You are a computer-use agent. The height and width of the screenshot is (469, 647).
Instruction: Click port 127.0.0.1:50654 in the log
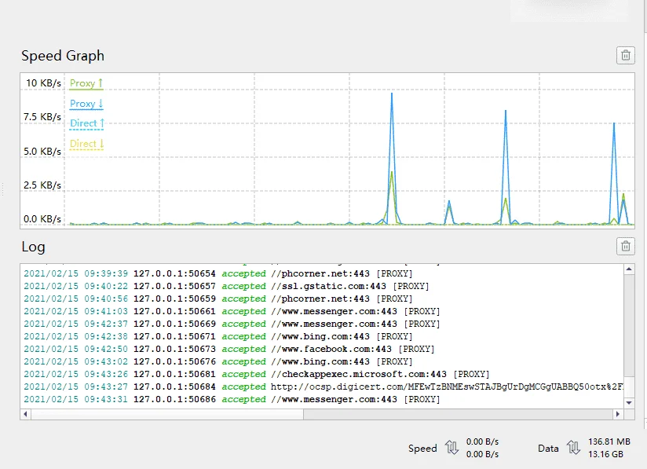pos(174,273)
